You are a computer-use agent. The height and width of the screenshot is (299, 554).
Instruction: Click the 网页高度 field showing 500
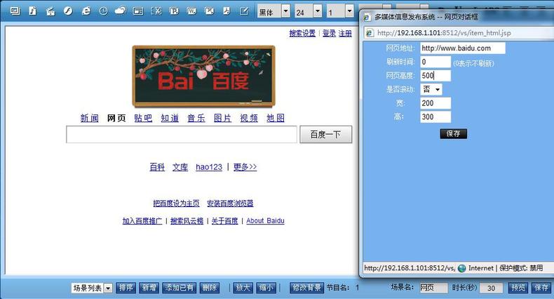point(435,76)
